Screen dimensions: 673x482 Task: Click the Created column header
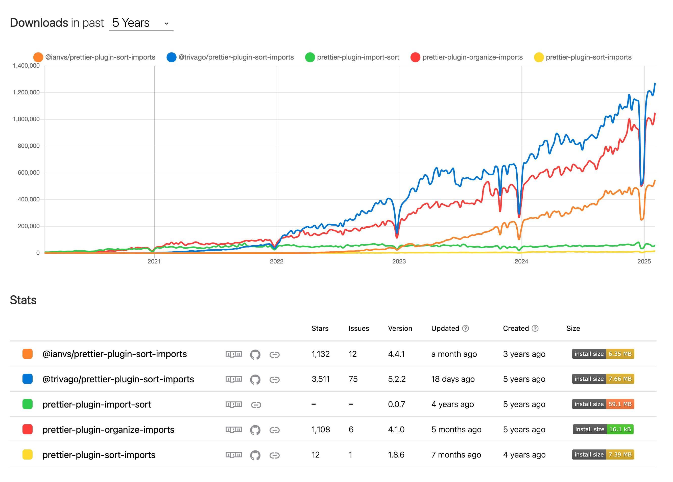(x=516, y=329)
